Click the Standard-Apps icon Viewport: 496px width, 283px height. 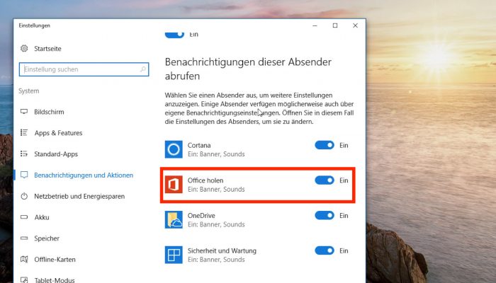pyautogui.click(x=24, y=154)
